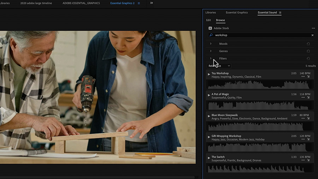Switch to the Edit tab
The height and width of the screenshot is (179, 318).
pos(208,20)
